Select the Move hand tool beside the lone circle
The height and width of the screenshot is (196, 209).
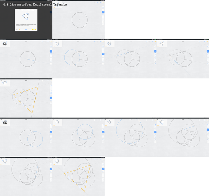tap(103, 7)
